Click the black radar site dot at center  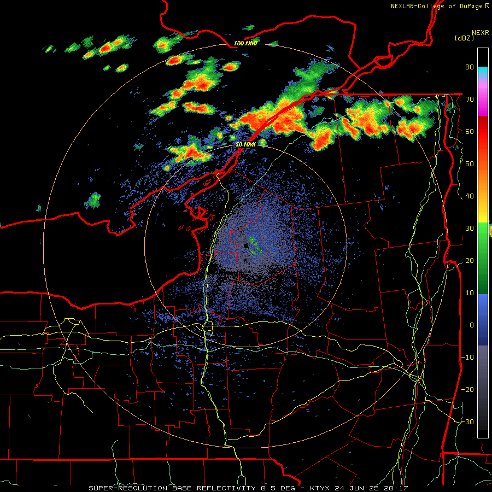point(245,245)
